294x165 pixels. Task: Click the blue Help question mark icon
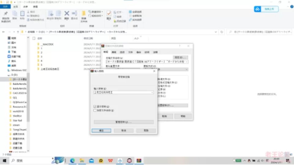point(292,7)
